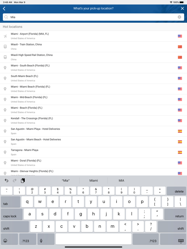Select San Agustin - Miami Beach - Hotel Deliveries

(93, 142)
